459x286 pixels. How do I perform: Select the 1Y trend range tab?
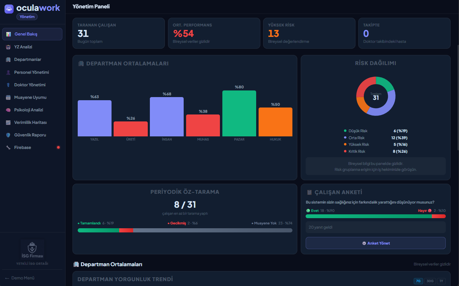[x=441, y=281]
